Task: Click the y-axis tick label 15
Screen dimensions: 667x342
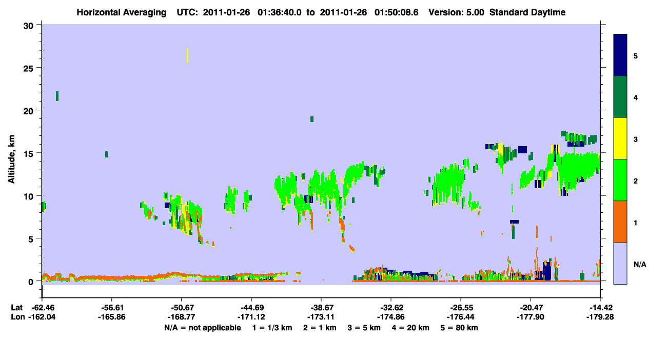Action: [x=30, y=153]
